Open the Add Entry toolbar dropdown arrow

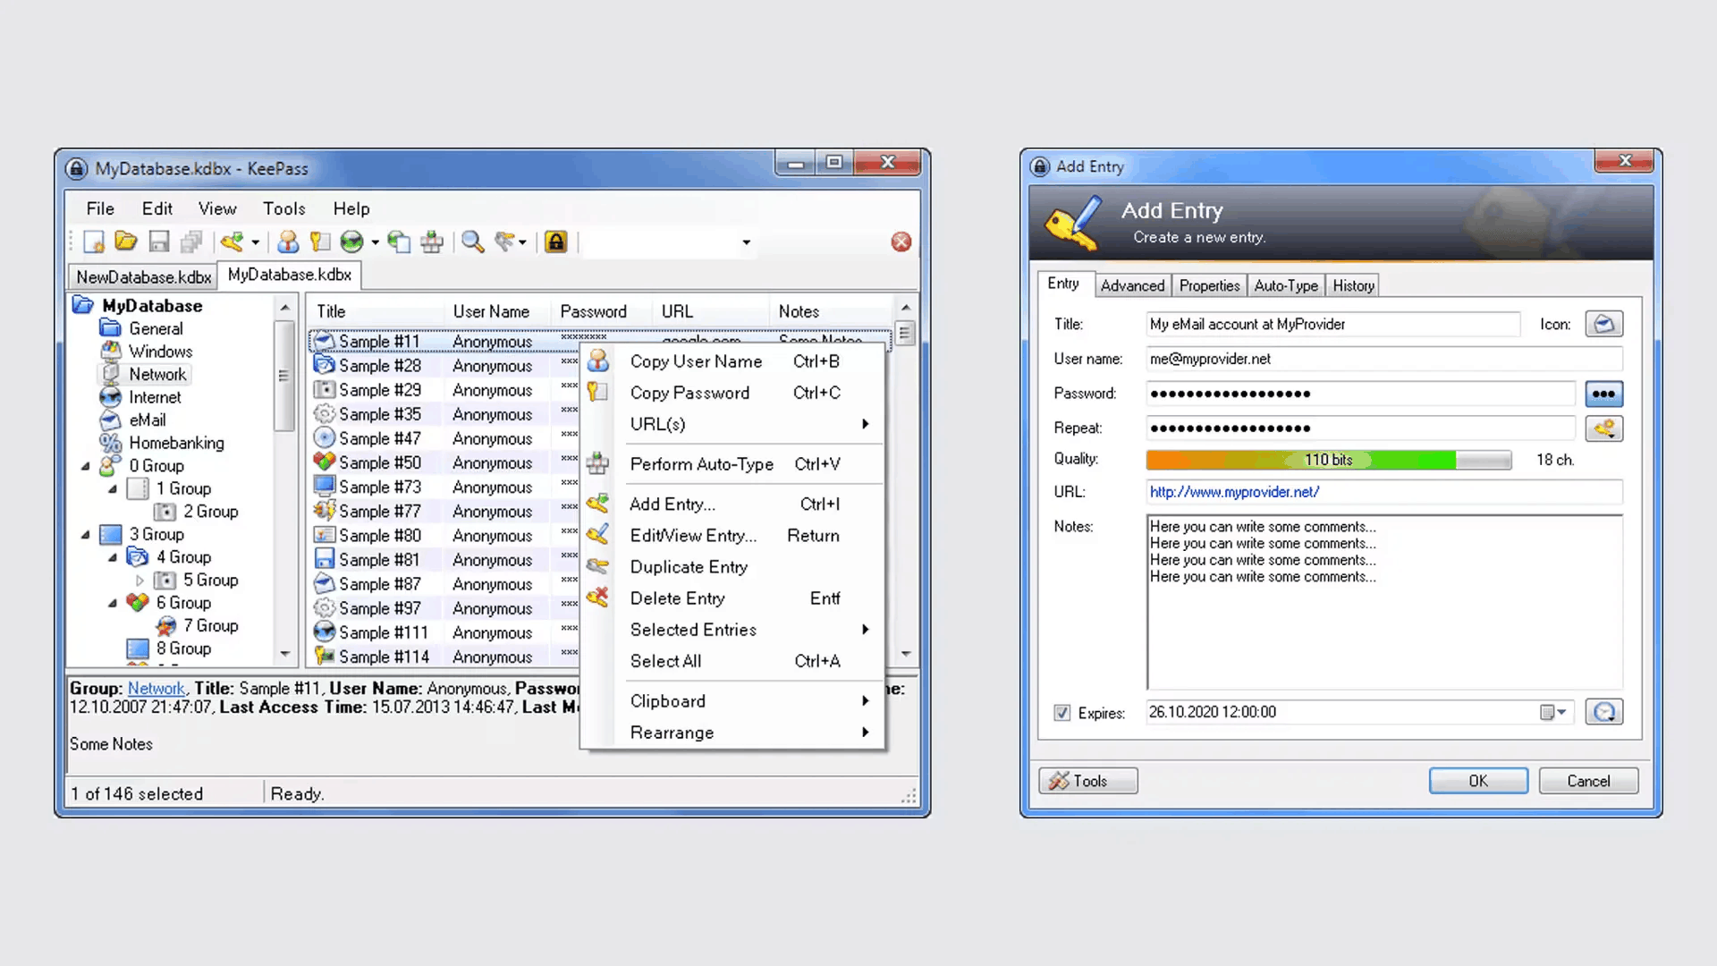pyautogui.click(x=256, y=242)
